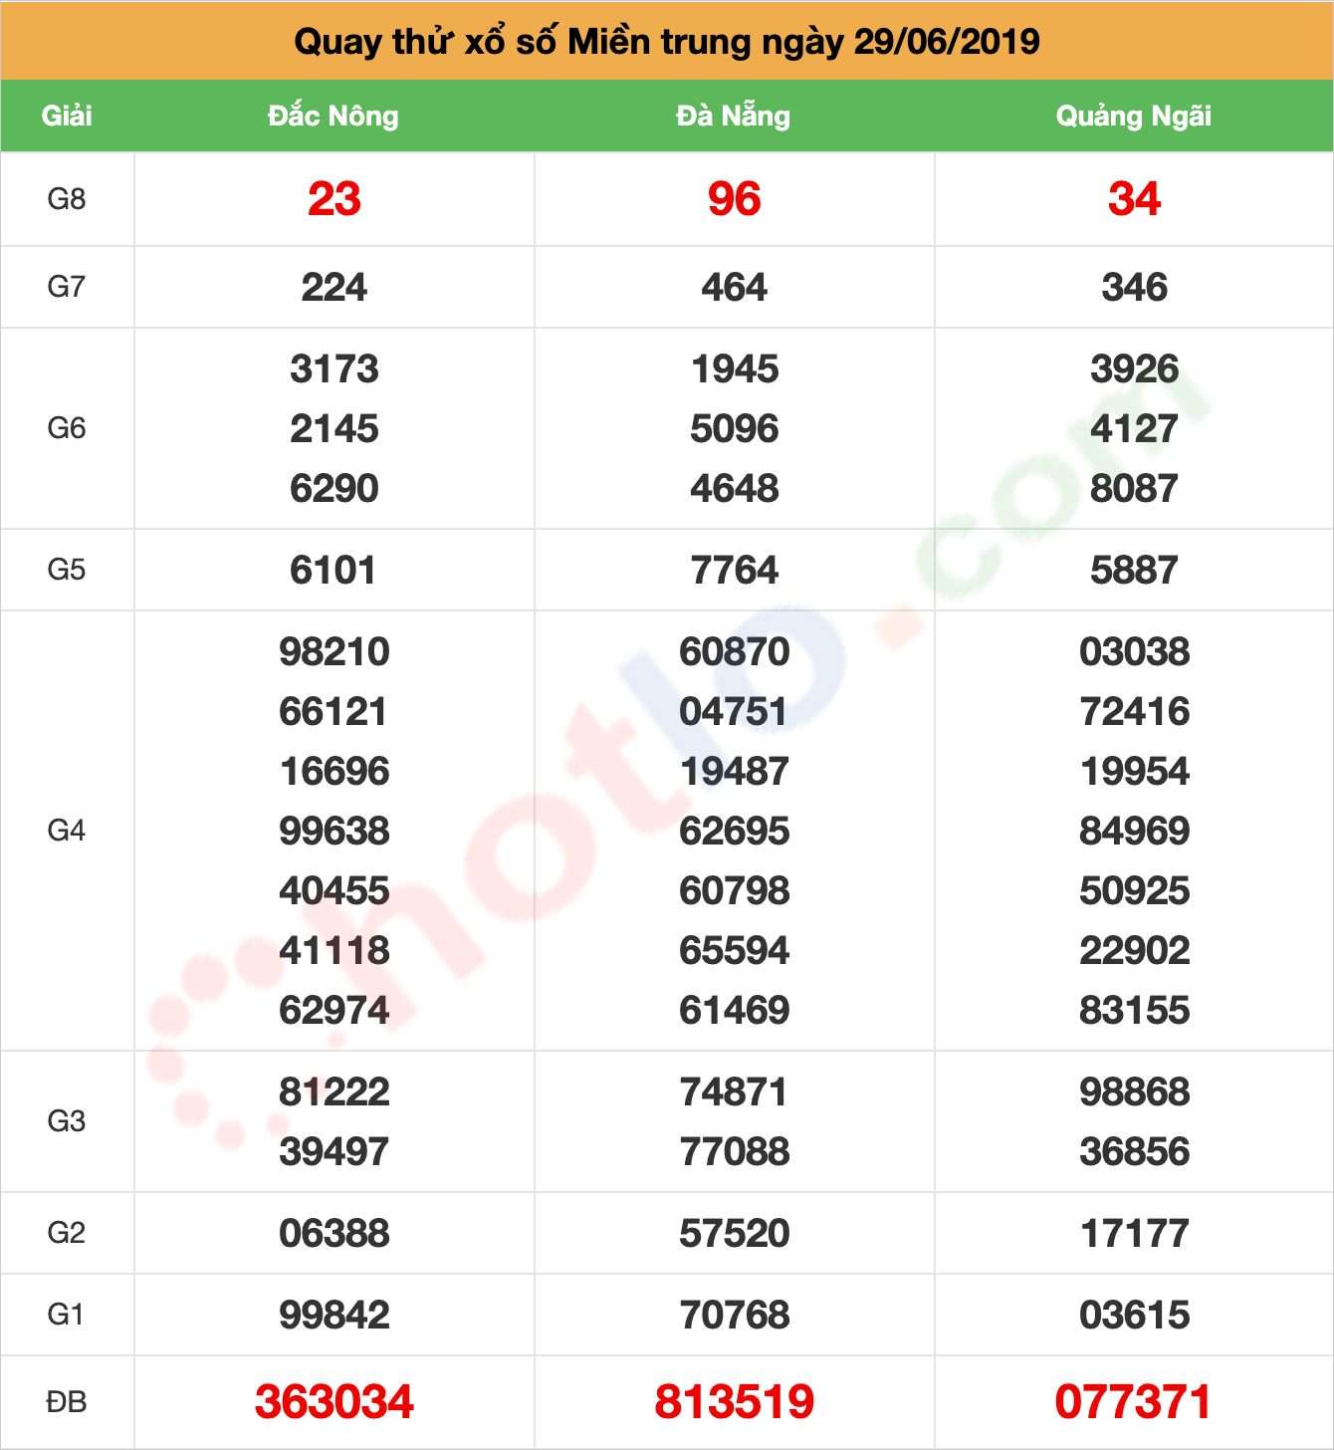The width and height of the screenshot is (1334, 1450).
Task: Select the G5 number 7764
Action: [735, 571]
